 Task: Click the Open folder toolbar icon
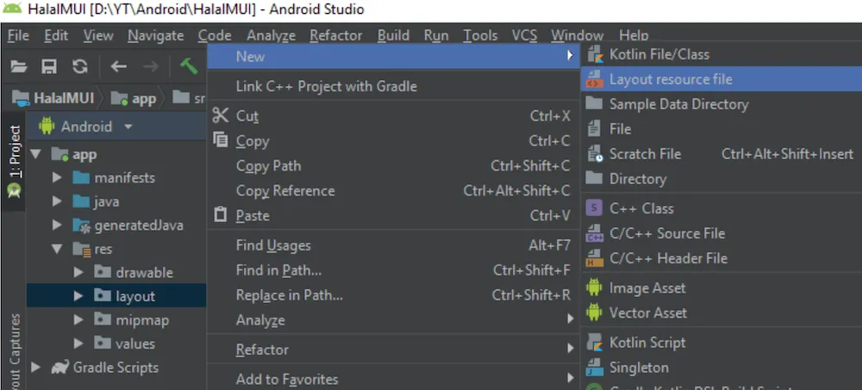point(19,67)
